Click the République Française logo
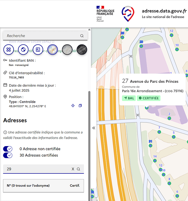This screenshot has width=188, height=201. (105, 14)
